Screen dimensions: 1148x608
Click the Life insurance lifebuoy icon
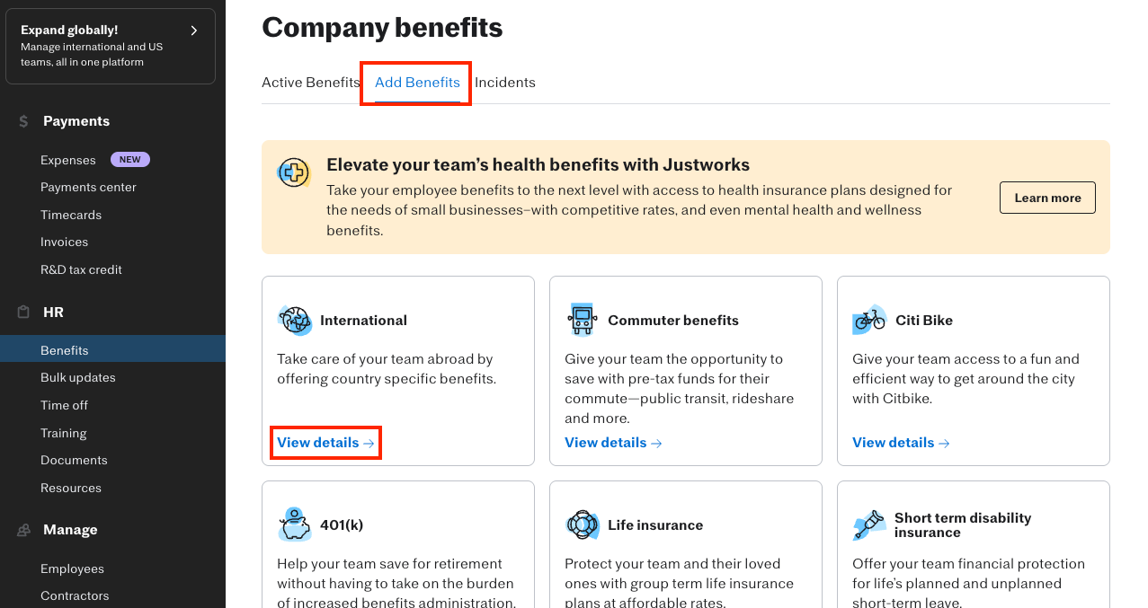pos(582,524)
